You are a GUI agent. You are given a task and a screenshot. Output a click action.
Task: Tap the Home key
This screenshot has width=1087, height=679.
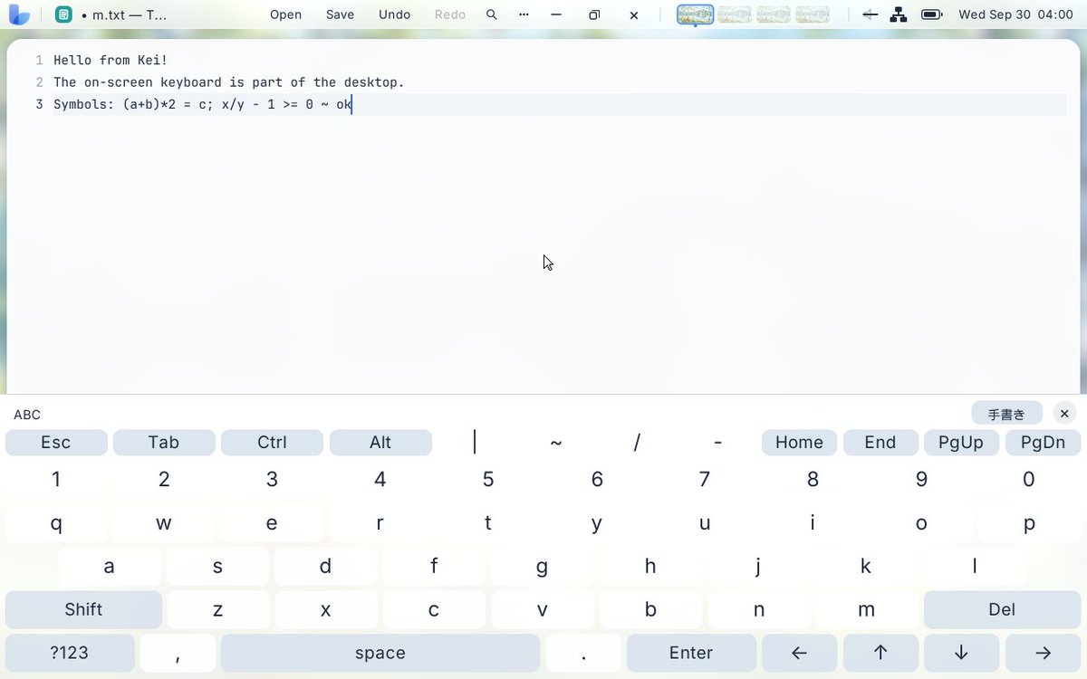tap(799, 442)
